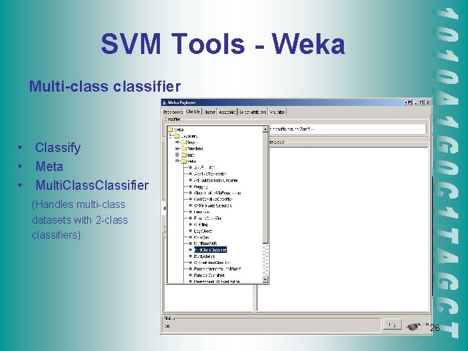The height and width of the screenshot is (351, 468).
Task: Click the Weka bird status icon
Action: (x=414, y=326)
